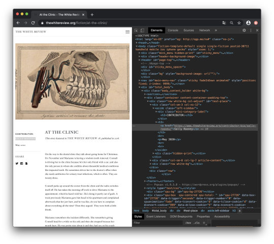This screenshot has height=244, width=274.
Task: Open the site hamburger menu
Action: [x=127, y=32]
